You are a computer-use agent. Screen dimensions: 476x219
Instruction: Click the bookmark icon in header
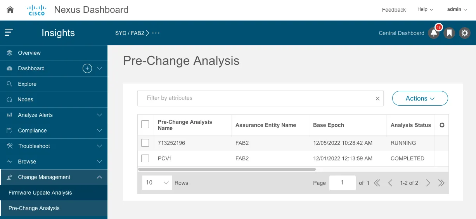click(449, 33)
